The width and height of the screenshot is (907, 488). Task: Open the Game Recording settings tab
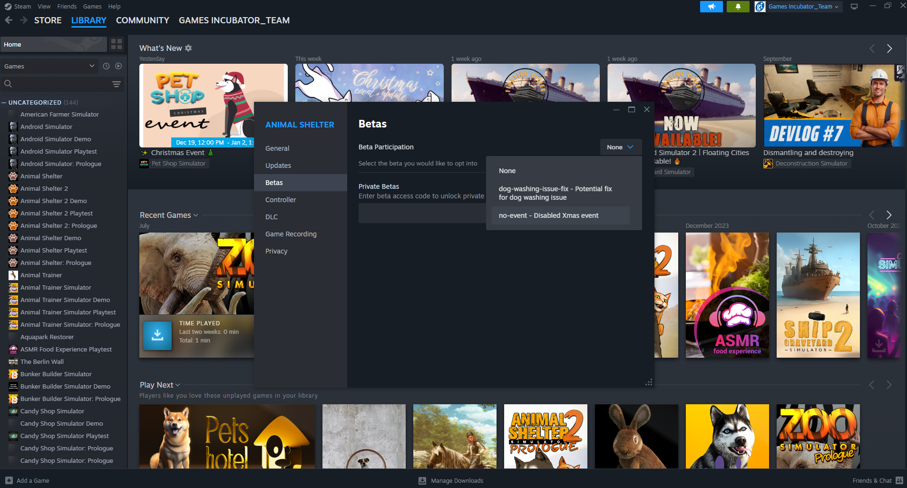tap(291, 234)
